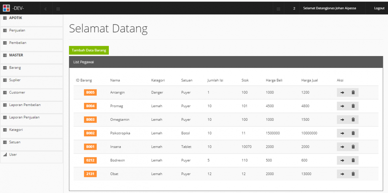
Task: Delete the Psikotropika row with trash icon
Action: (x=353, y=133)
